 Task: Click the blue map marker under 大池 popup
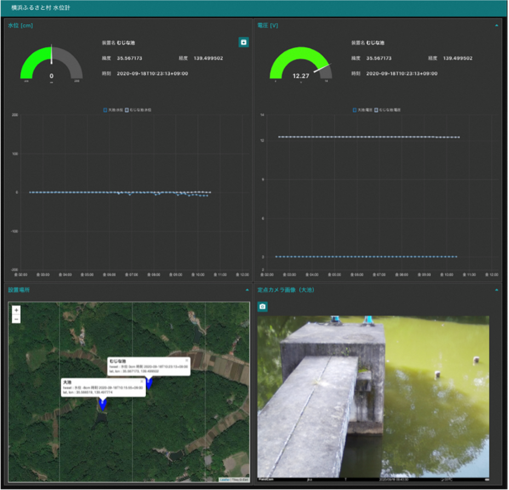click(x=102, y=404)
